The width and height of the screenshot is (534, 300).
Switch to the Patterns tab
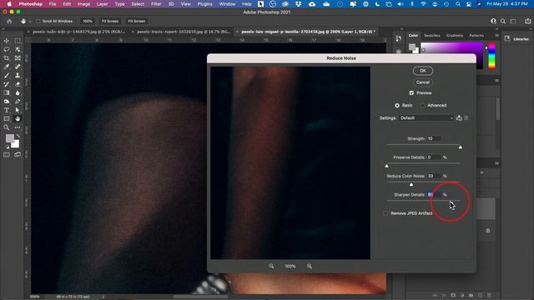coord(476,35)
